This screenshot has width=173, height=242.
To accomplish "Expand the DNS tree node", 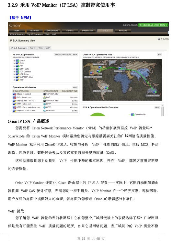I will tap(15, 63).
